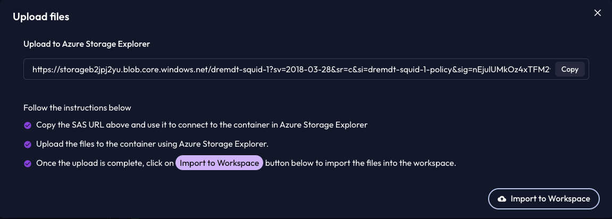The width and height of the screenshot is (612, 219).
Task: Click the Once the upload is complete text
Action: pyautogui.click(x=105, y=163)
